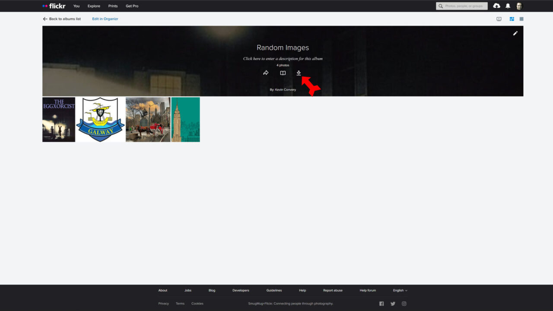Open the download album icon

pyautogui.click(x=299, y=73)
